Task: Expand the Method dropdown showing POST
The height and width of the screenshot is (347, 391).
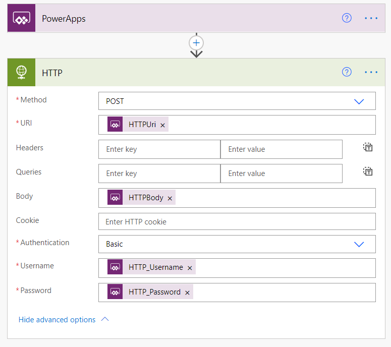Action: (359, 101)
